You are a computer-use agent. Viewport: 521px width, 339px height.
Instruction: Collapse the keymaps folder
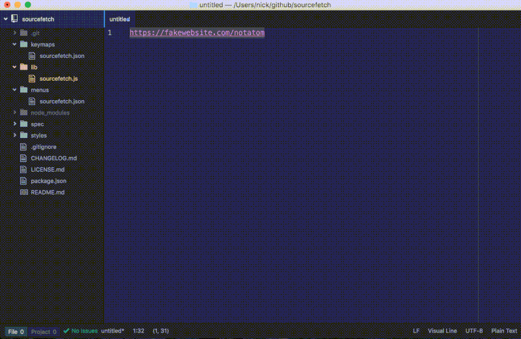tap(15, 44)
